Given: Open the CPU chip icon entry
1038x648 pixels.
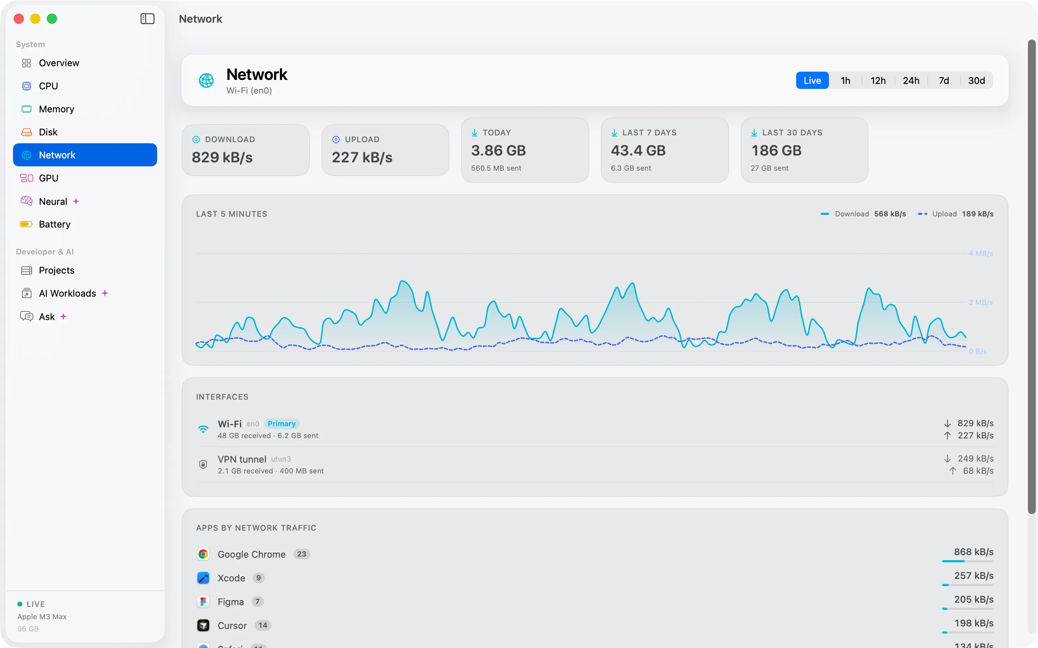Looking at the screenshot, I should [27, 86].
